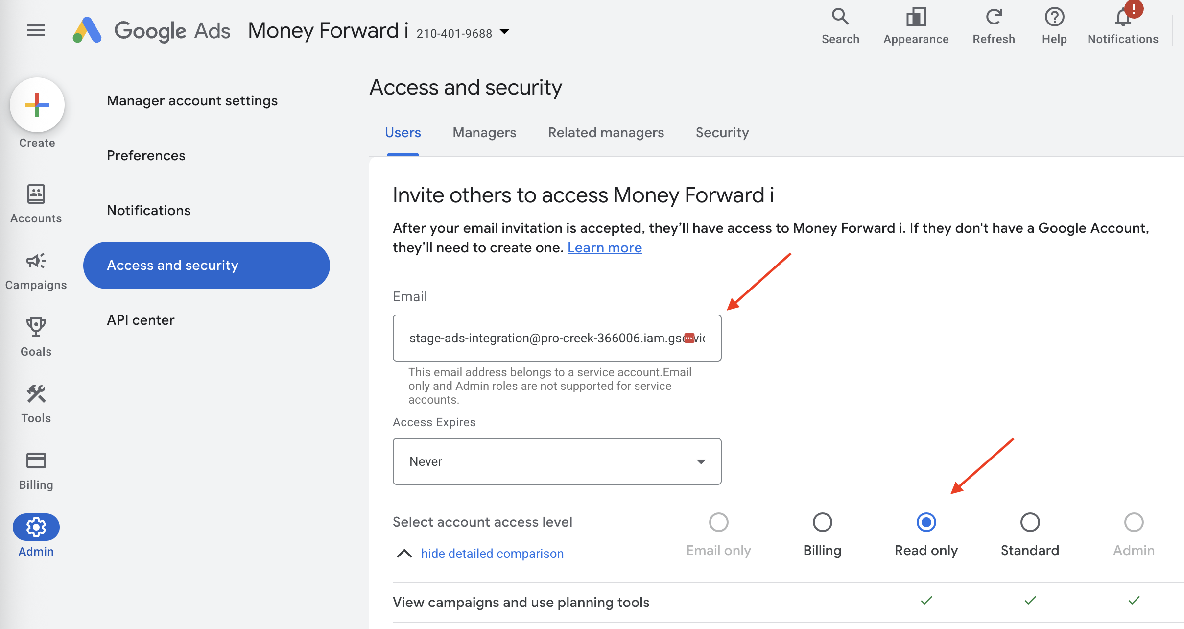Switch to the Managers tab
Screen dimensions: 1184x629
point(484,133)
